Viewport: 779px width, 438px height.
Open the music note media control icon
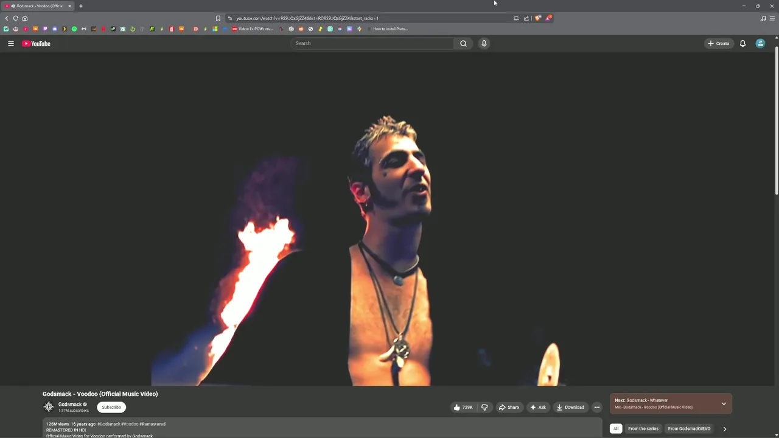click(x=763, y=18)
